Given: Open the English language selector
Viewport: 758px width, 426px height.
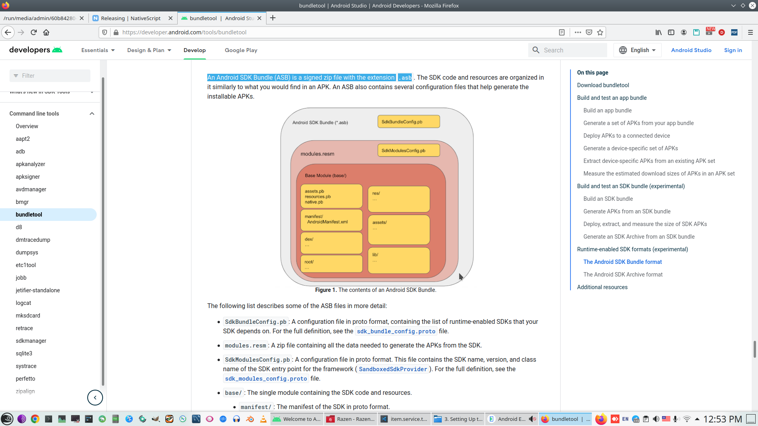Looking at the screenshot, I should point(638,50).
